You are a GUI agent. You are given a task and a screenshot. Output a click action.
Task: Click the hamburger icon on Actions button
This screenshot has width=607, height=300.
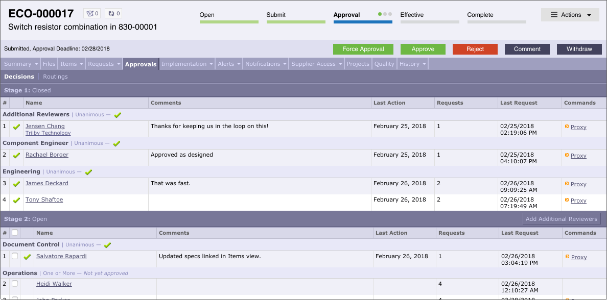(x=554, y=15)
